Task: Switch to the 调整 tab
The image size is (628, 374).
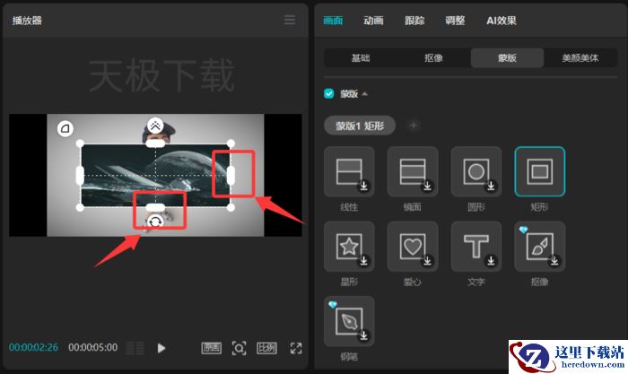Action: [x=456, y=21]
